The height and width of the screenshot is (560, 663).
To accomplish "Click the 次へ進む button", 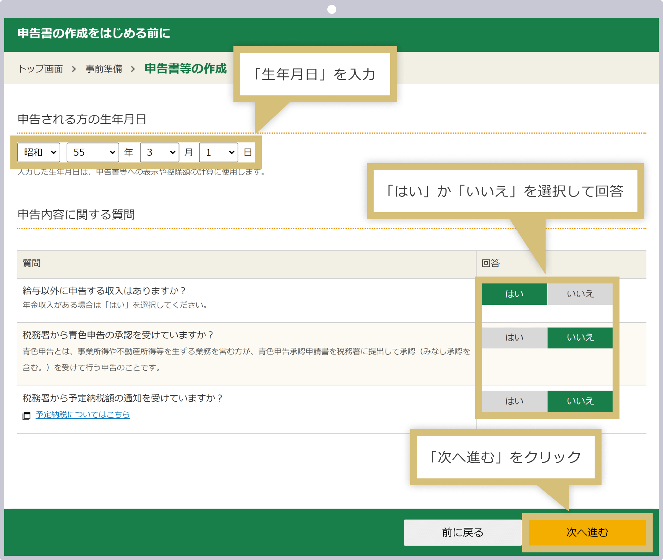I will (x=587, y=532).
